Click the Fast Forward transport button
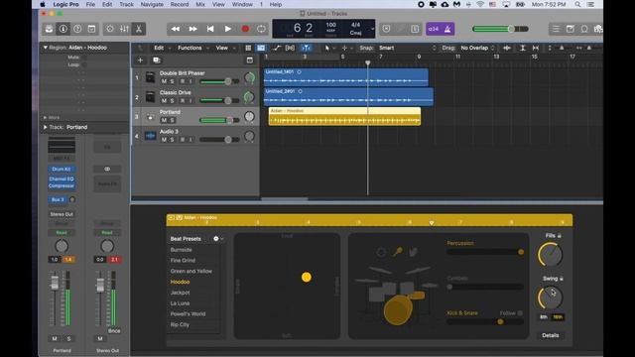Screen dimensions: 635x357 (192, 29)
